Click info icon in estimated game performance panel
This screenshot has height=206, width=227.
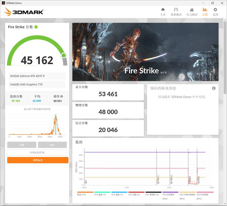[214, 88]
